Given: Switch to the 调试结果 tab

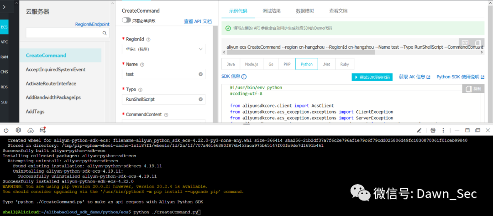Looking at the screenshot, I should 272,10.
